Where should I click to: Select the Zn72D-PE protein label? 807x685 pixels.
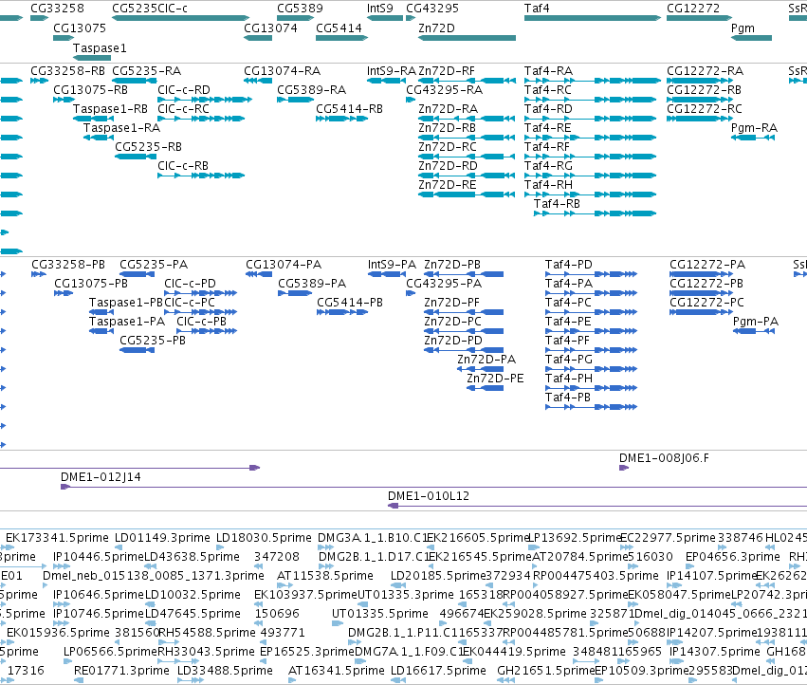click(495, 378)
